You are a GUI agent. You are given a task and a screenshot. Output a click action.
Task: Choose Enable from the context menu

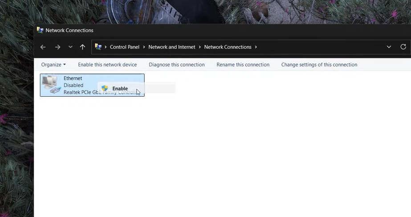pyautogui.click(x=120, y=89)
